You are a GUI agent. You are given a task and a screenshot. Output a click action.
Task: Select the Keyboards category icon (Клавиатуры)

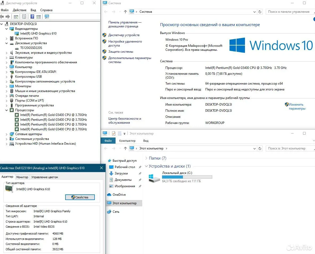click(x=12, y=57)
